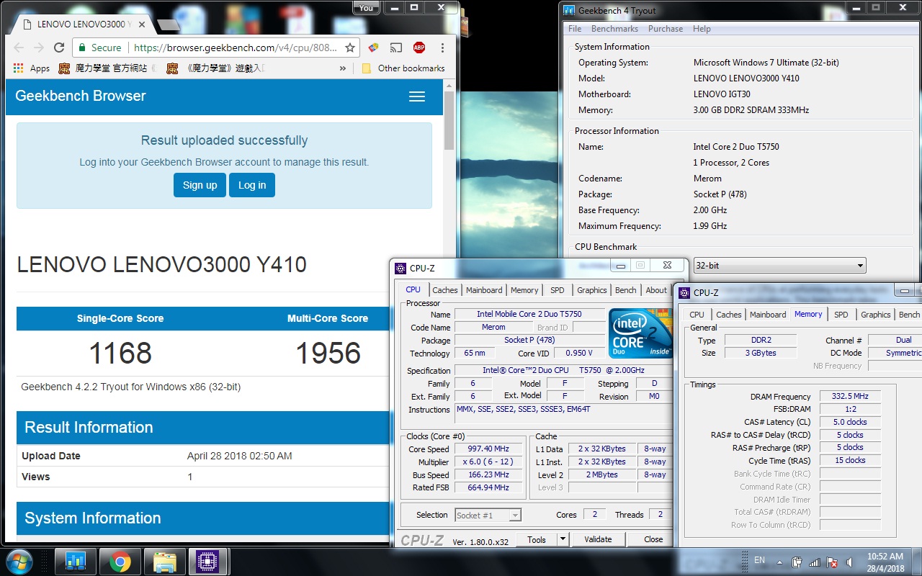The width and height of the screenshot is (922, 576).
Task: Open the File Explorer taskbar icon
Action: (x=165, y=561)
